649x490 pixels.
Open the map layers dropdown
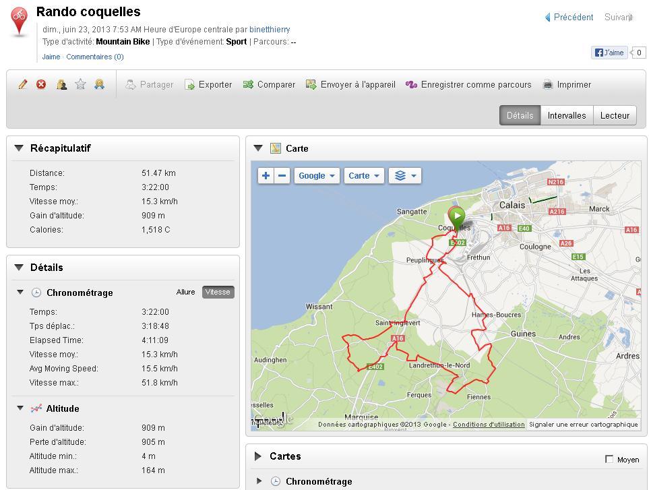pyautogui.click(x=404, y=176)
